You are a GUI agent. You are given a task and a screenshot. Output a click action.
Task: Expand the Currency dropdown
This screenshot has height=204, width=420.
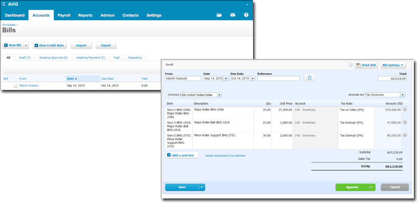[x=219, y=95]
